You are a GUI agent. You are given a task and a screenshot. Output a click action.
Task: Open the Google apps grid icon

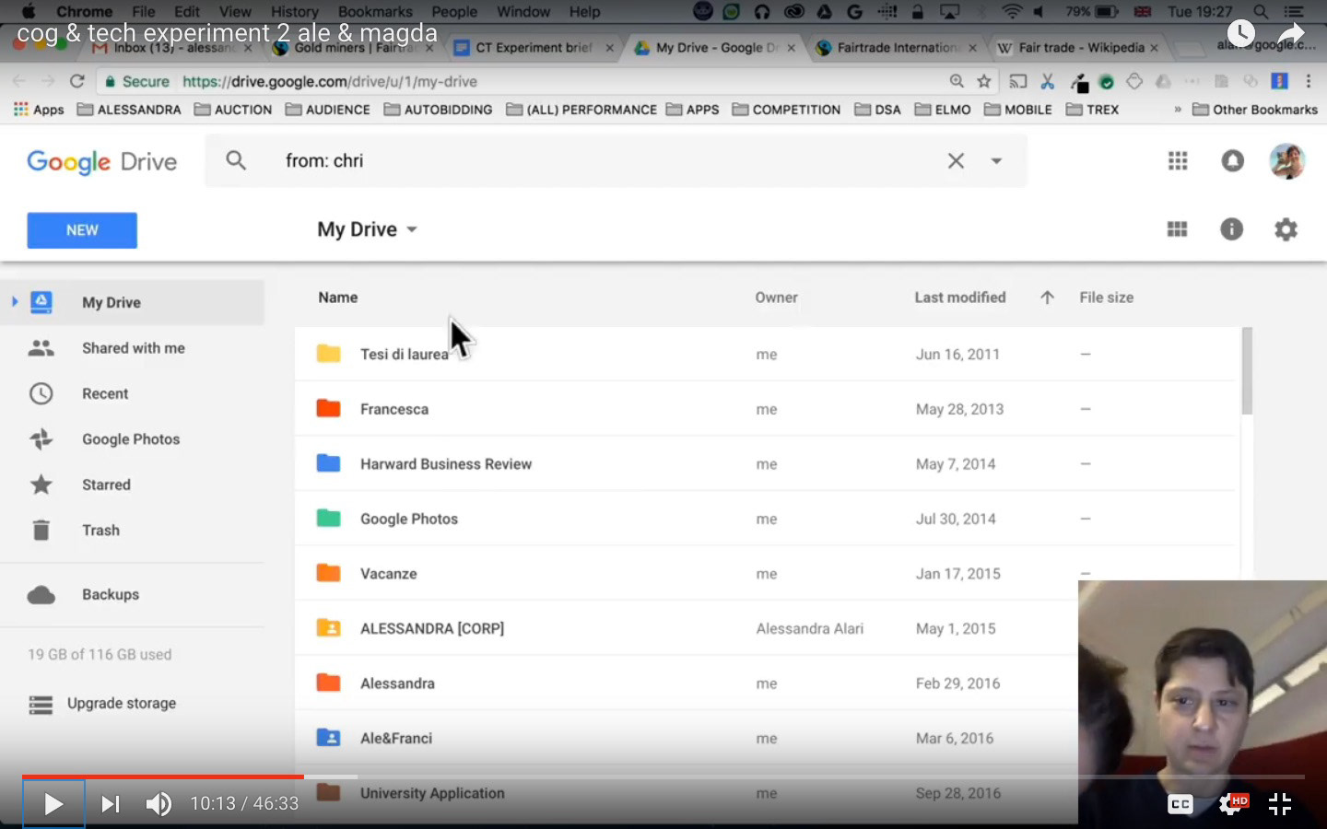click(1178, 160)
